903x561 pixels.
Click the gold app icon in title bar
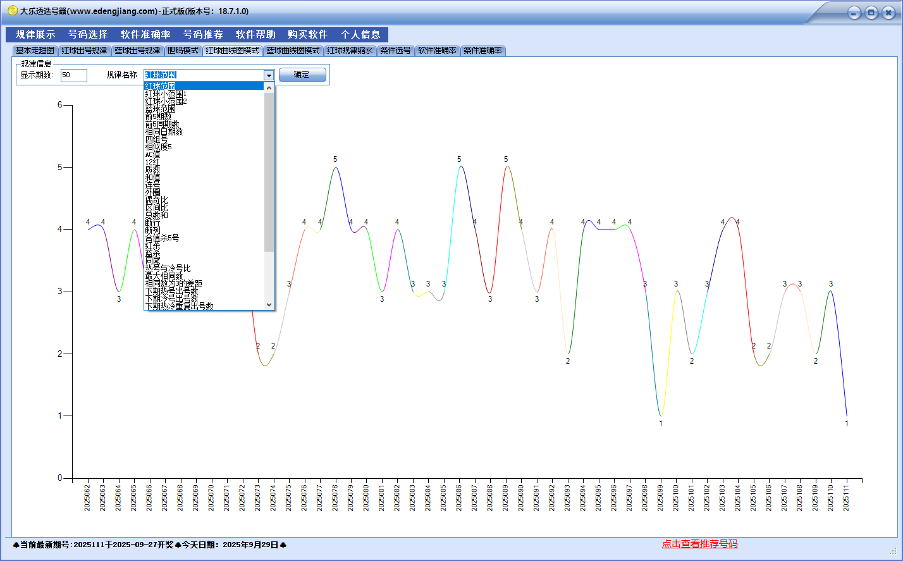12,11
